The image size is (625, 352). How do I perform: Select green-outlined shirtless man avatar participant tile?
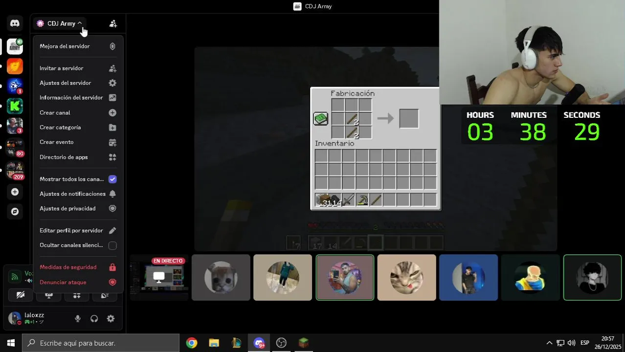345,277
